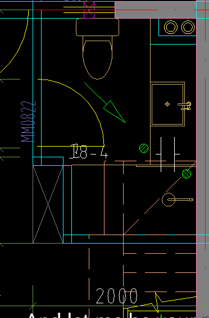This screenshot has width=209, height=318.
Task: Click the toilet tank rectangle
Action: [x=97, y=27]
